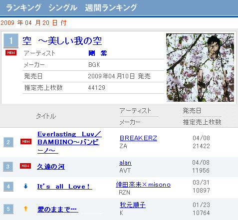This screenshot has width=238, height=220.
Task: Select the release date 03/31
Action: point(201,183)
